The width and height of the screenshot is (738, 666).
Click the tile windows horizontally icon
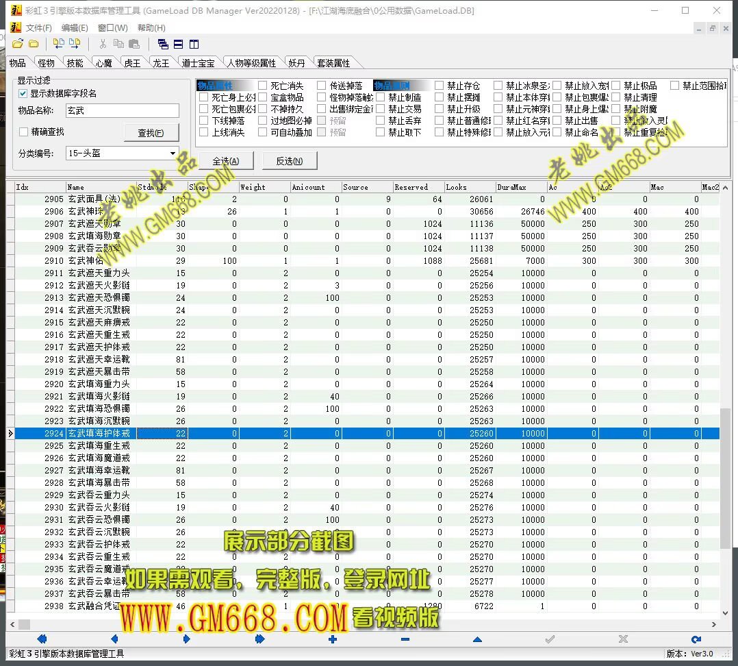[178, 44]
